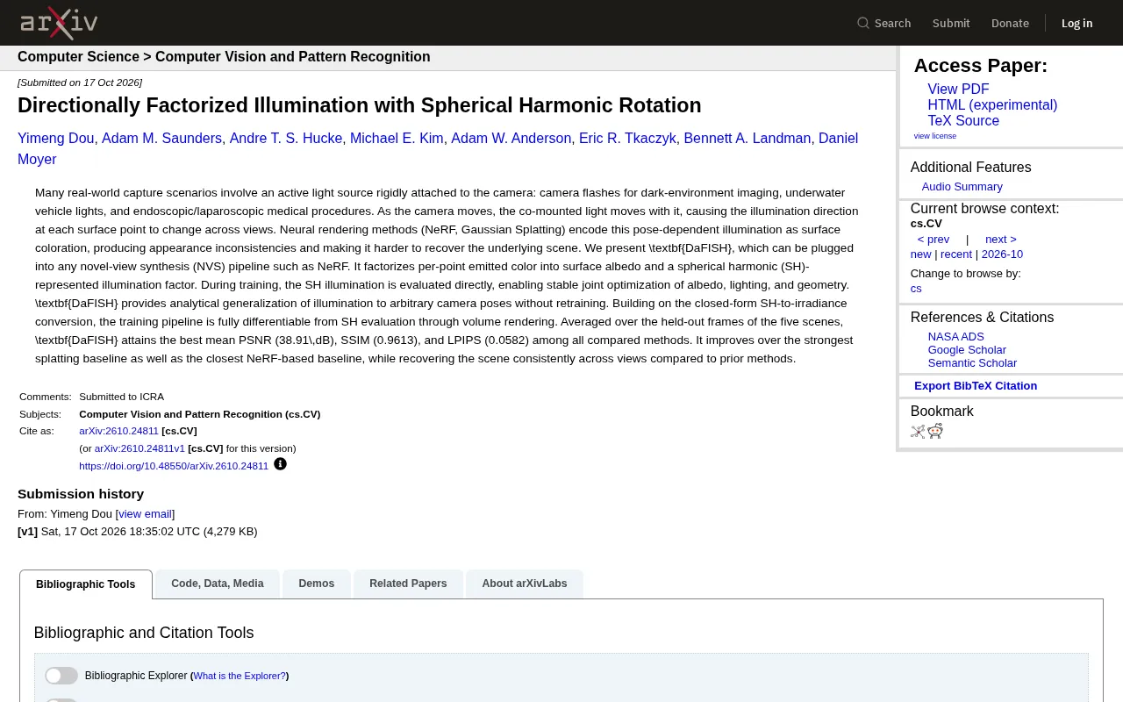The width and height of the screenshot is (1123, 702).
Task: Click the view email link
Action: [x=145, y=514]
